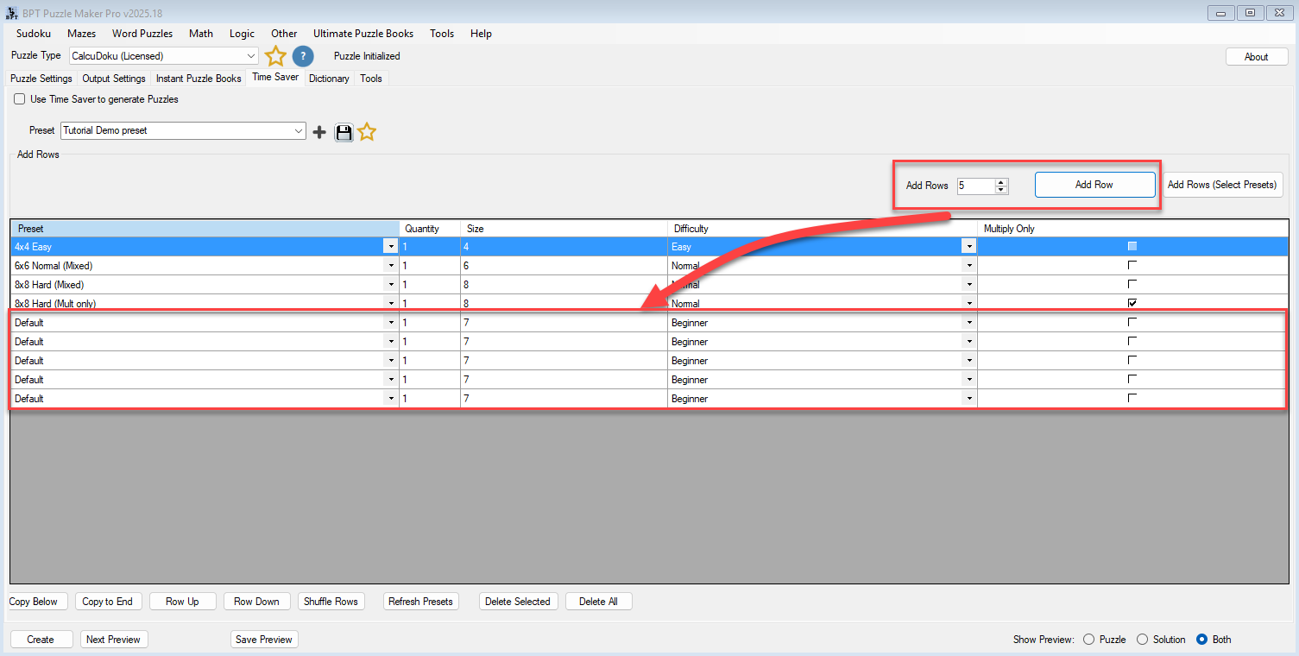Open the blue question mark help icon

click(x=302, y=56)
